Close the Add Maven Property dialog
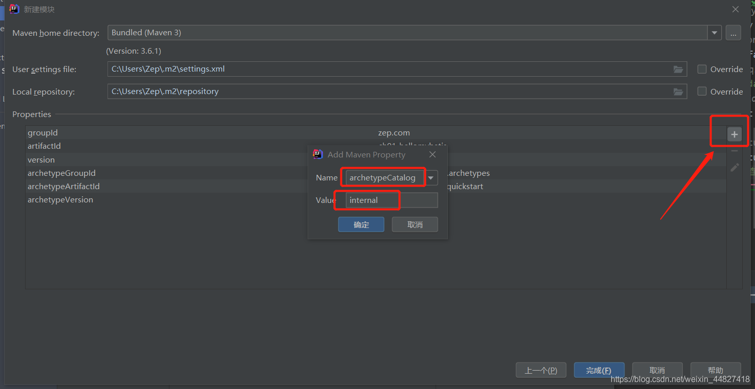 click(x=433, y=154)
